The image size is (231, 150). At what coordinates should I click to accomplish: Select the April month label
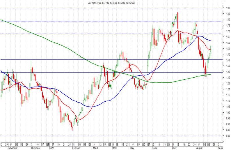115,148
